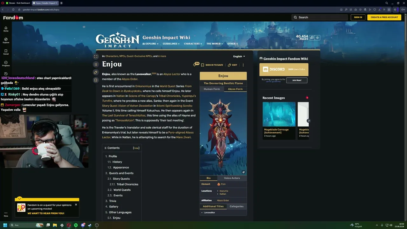The width and height of the screenshot is (407, 229).
Task: Enlarge the Enjou infobox image
Action: click(244, 172)
